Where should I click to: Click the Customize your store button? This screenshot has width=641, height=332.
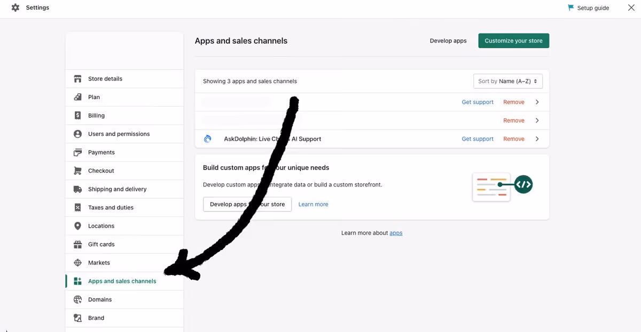tap(513, 41)
